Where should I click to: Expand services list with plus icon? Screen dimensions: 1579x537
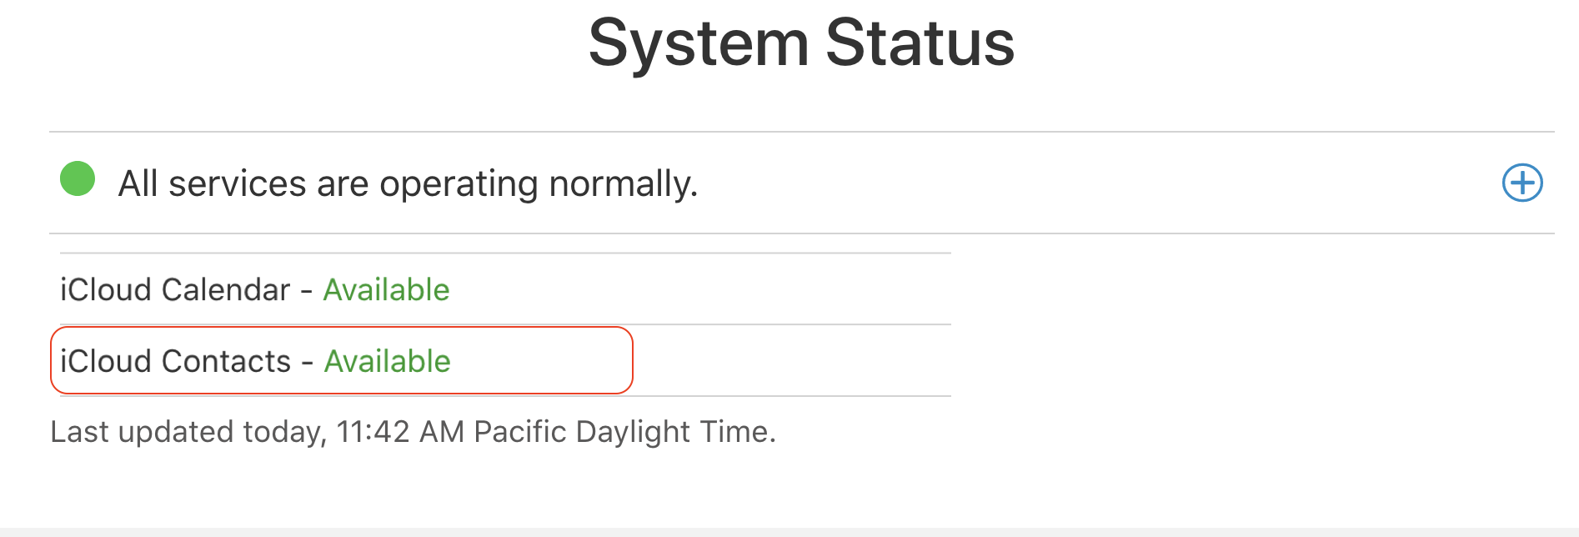1522,183
